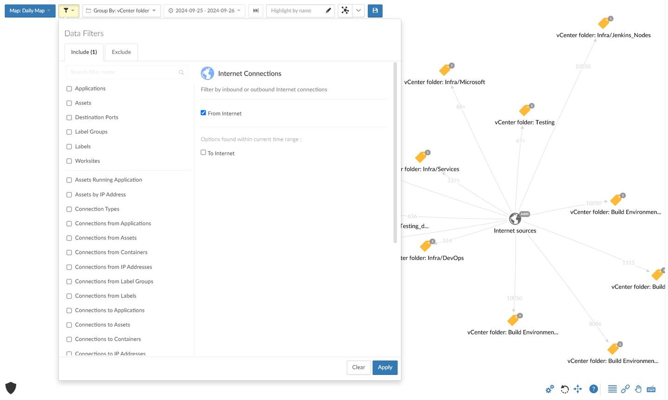Uncheck the From Internet checkbox
The height and width of the screenshot is (400, 668).
point(203,113)
